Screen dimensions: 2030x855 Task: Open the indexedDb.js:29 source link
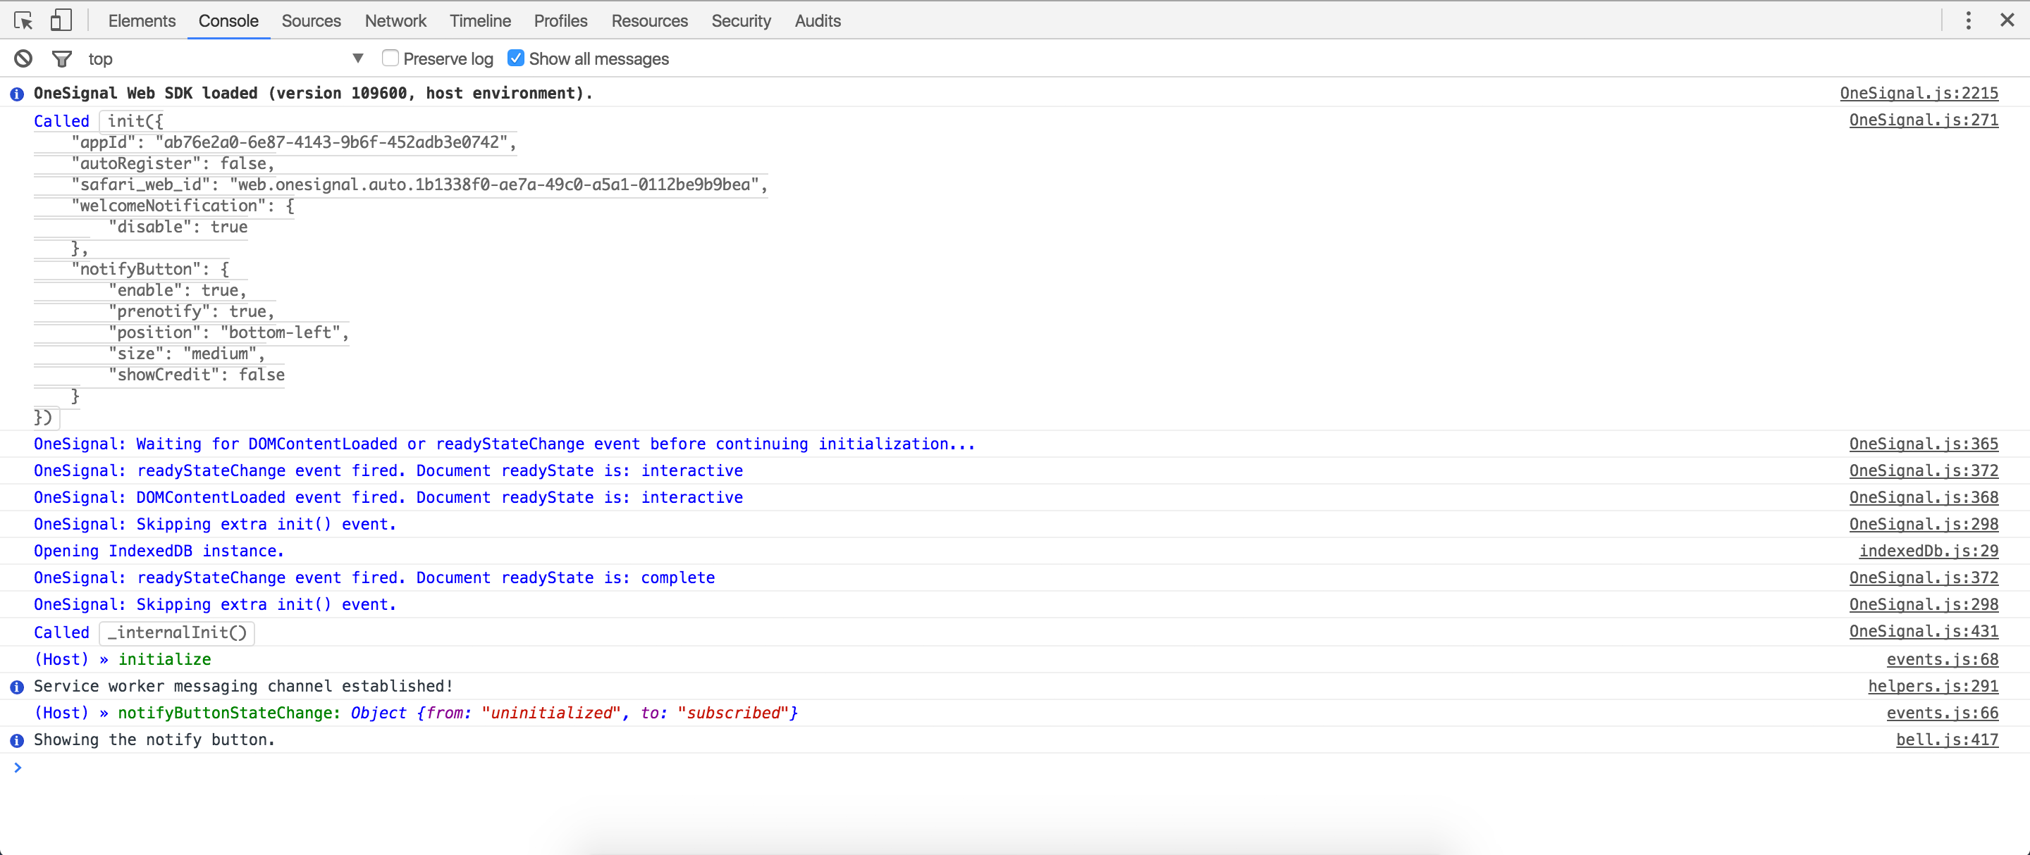[x=1929, y=551]
